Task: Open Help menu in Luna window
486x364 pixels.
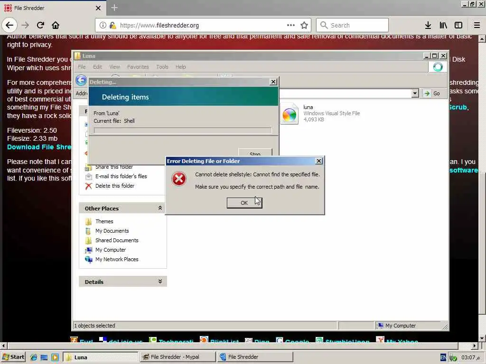Action: click(180, 67)
